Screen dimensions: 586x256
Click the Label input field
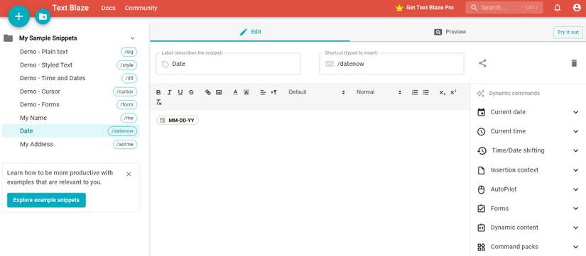(228, 64)
